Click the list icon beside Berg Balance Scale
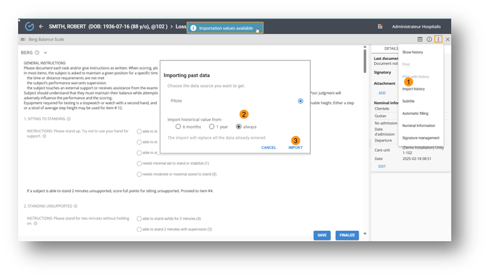This screenshot has height=278, width=488. 23,40
